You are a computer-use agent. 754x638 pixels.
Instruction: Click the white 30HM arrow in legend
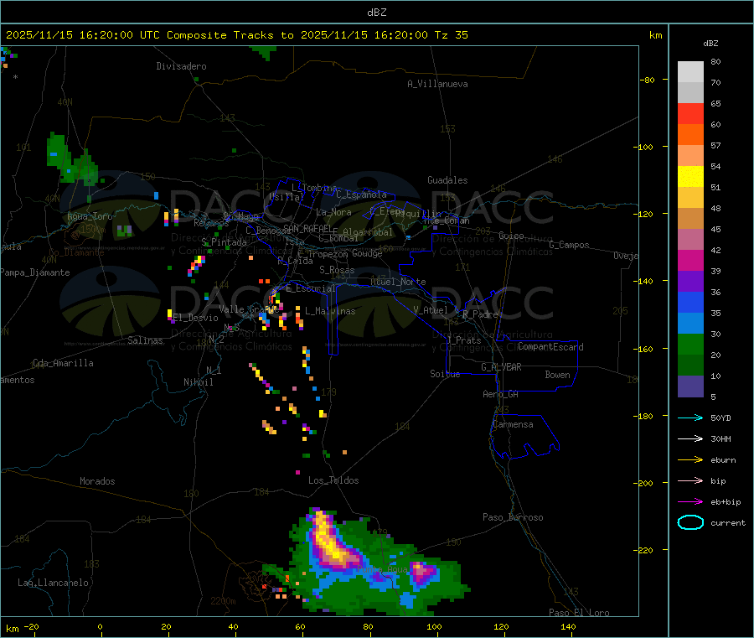coord(690,438)
